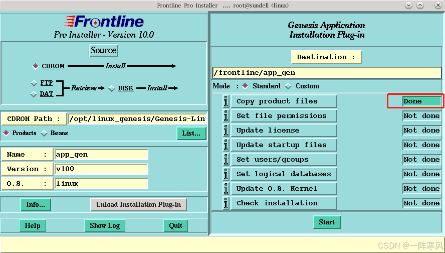Click Not done status for Update license
The height and width of the screenshot is (253, 445).
coord(422,130)
